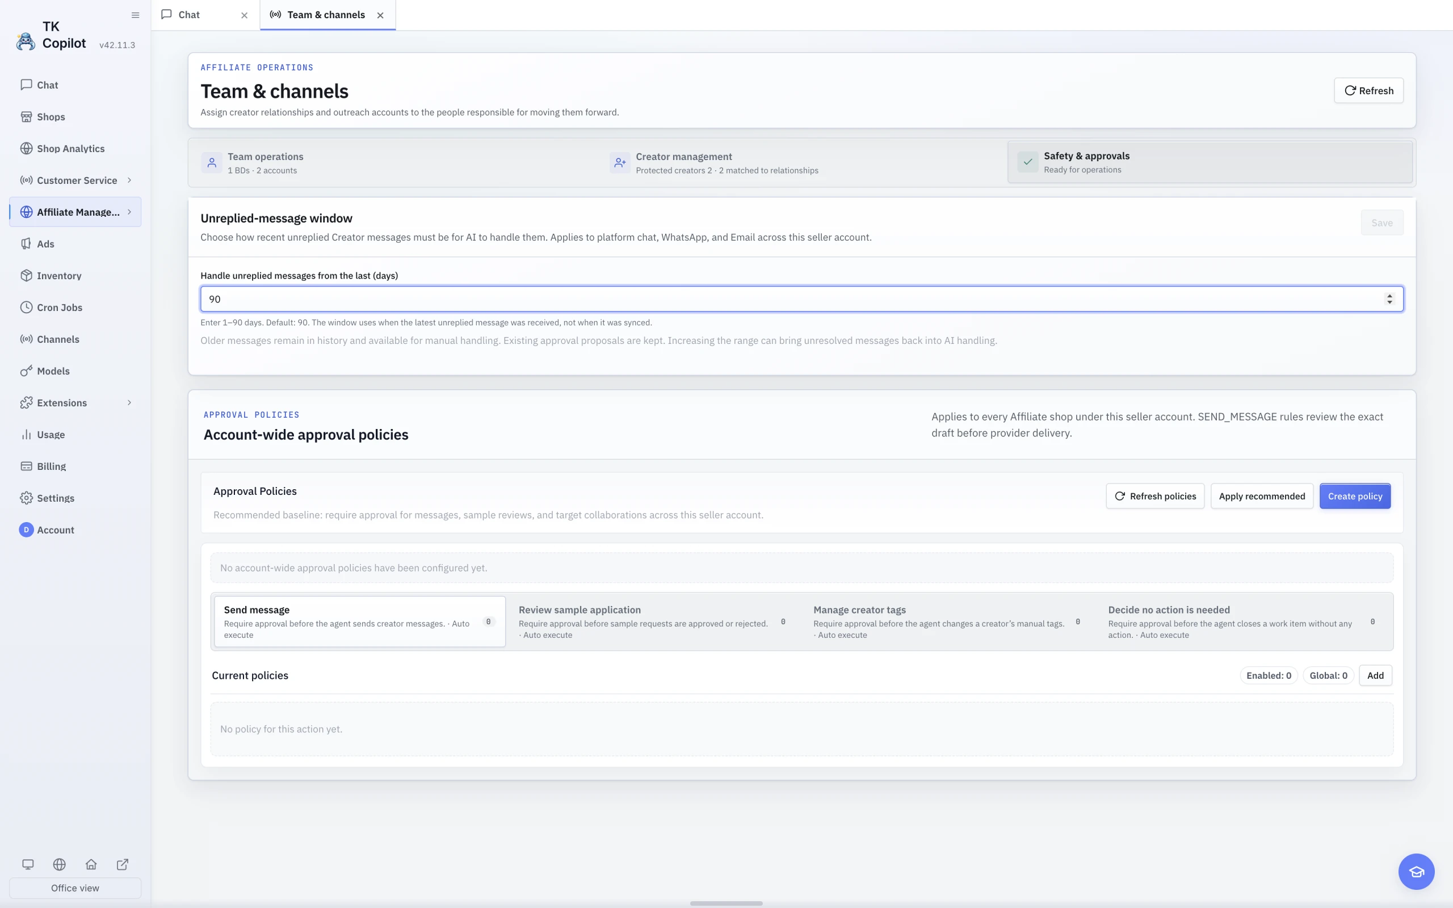
Task: Click Refresh policies
Action: (1154, 496)
